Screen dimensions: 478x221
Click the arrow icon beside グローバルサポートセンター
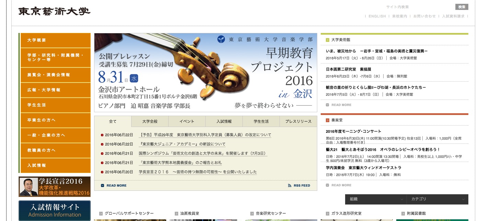point(101,213)
